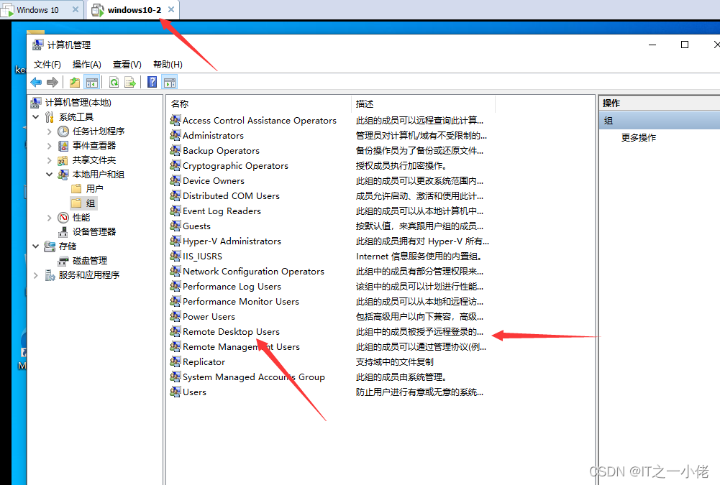Screen dimensions: 720x485
Task: Toggle the Show/Hide console tree icon
Action: pos(92,83)
